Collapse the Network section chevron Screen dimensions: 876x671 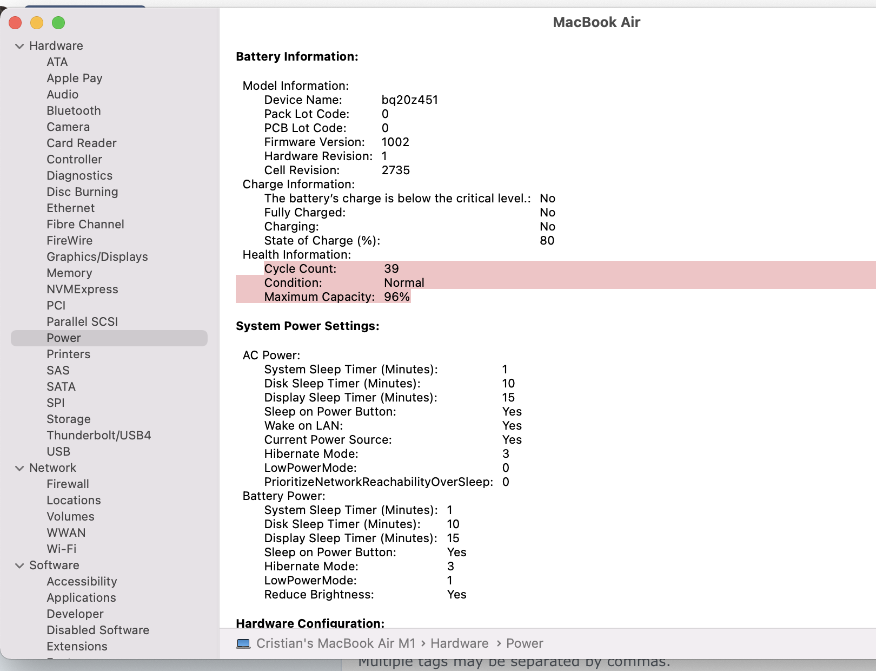pyautogui.click(x=19, y=468)
